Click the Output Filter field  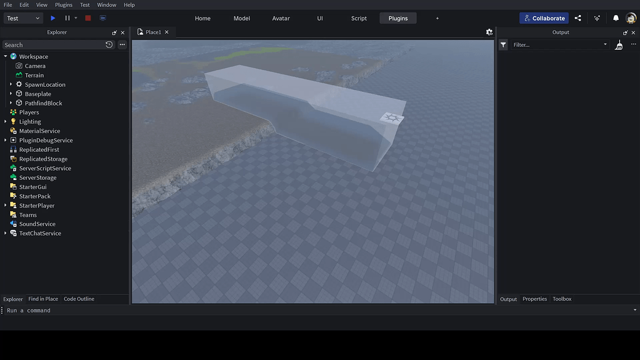[556, 45]
